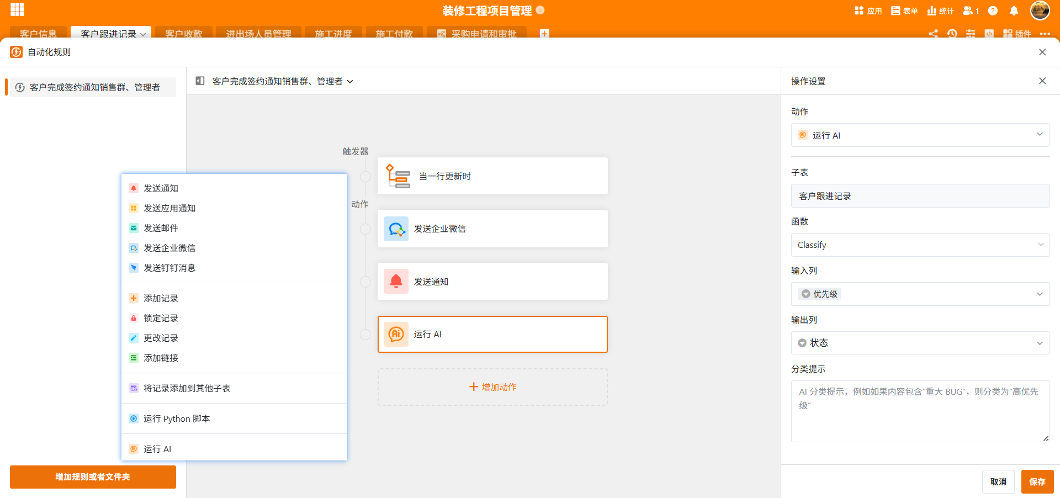Open the 输出列 状态 dropdown
Viewport: 1060px width, 498px height.
click(x=920, y=343)
